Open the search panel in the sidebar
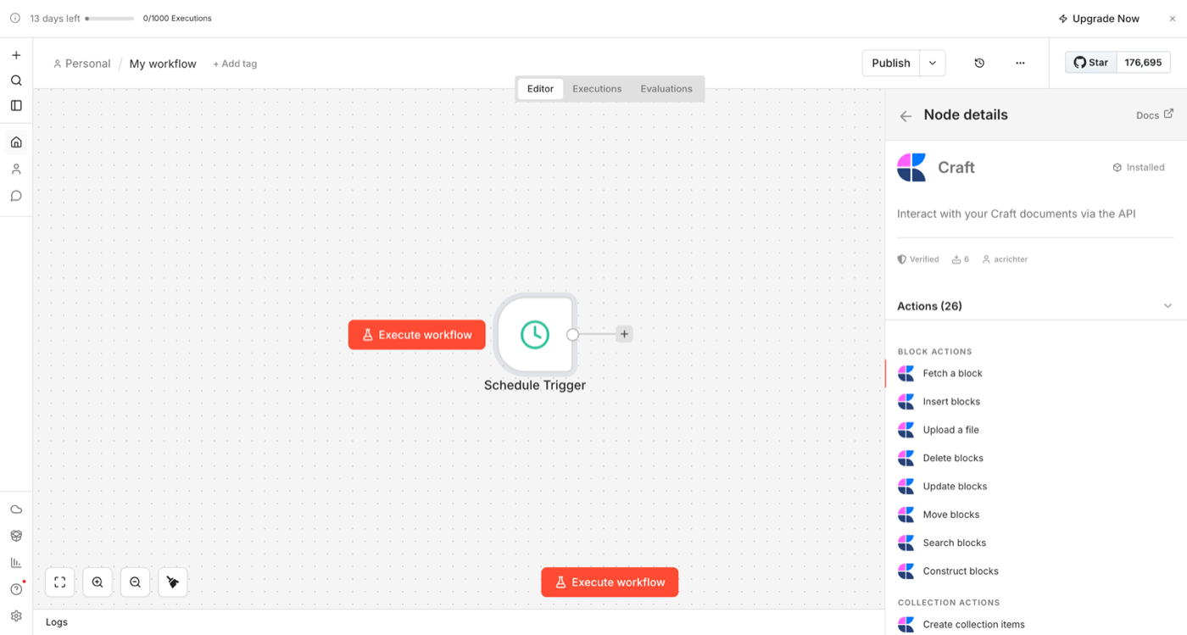 pyautogui.click(x=15, y=80)
